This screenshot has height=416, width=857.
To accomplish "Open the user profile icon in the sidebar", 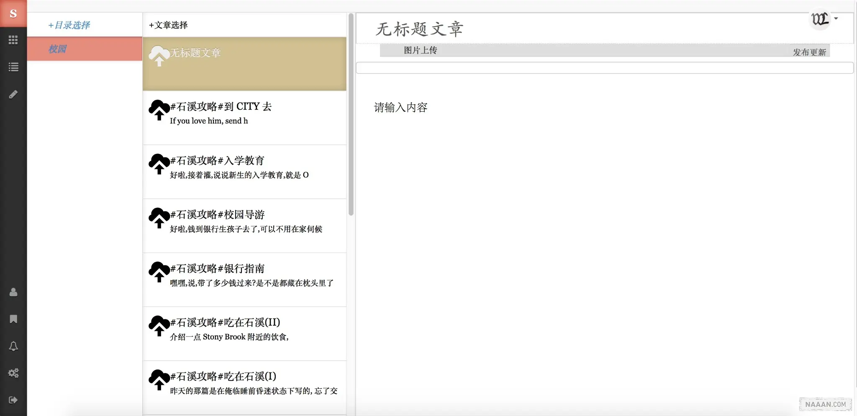I will [x=13, y=292].
